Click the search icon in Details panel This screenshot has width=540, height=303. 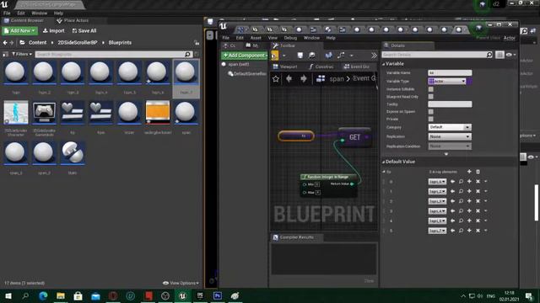489,55
